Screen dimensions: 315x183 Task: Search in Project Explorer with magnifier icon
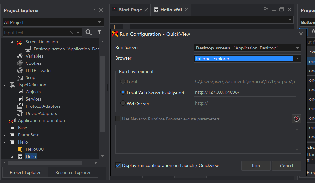[x=88, y=32]
